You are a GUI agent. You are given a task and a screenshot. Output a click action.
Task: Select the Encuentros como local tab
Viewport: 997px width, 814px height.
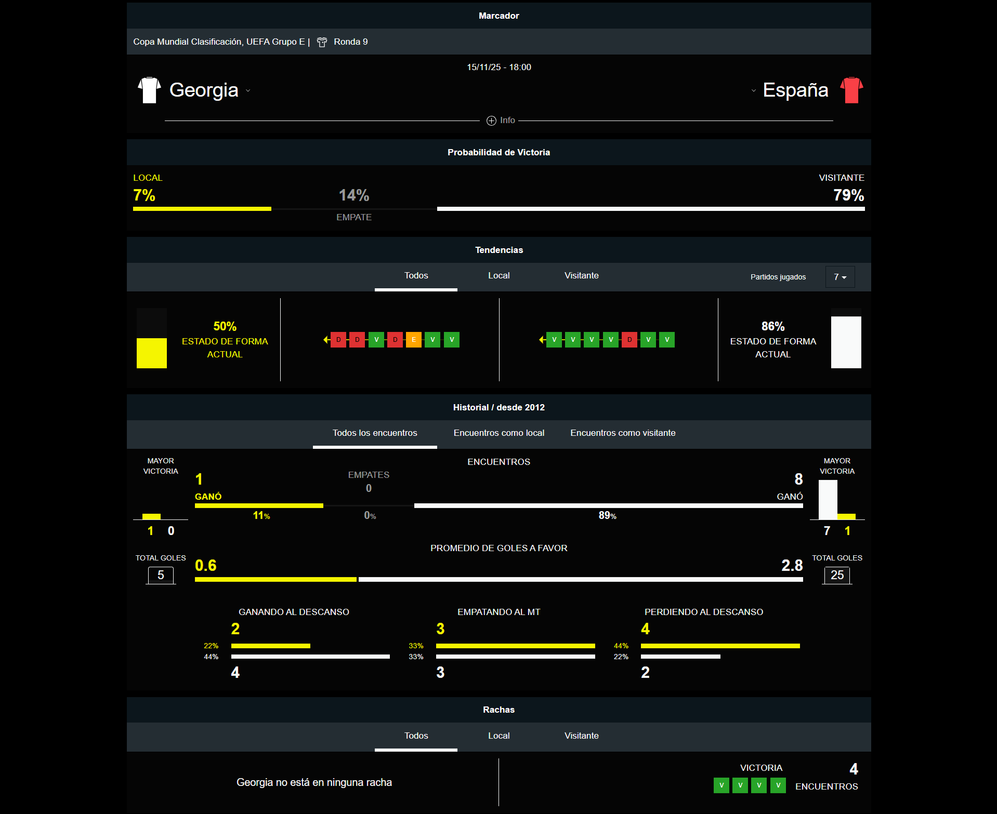[498, 433]
